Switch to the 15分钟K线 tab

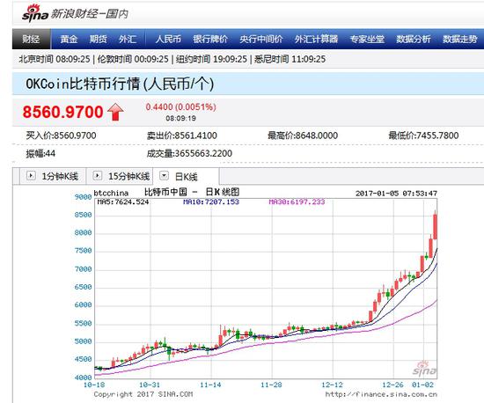(120, 176)
